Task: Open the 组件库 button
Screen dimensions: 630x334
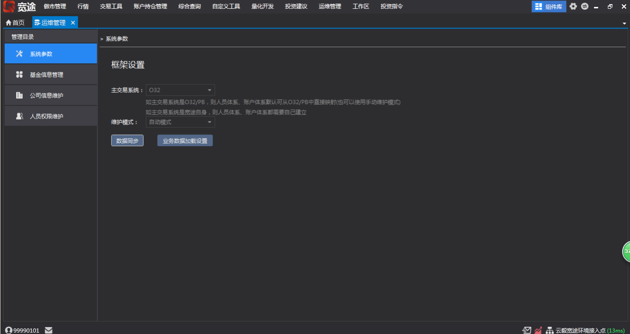Action: click(x=549, y=6)
